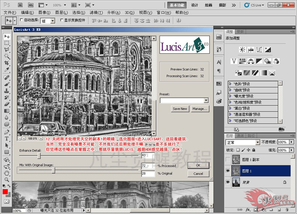Select the Healing Brush tool
Image resolution: width=297 pixels, height=214 pixels.
click(x=7, y=77)
